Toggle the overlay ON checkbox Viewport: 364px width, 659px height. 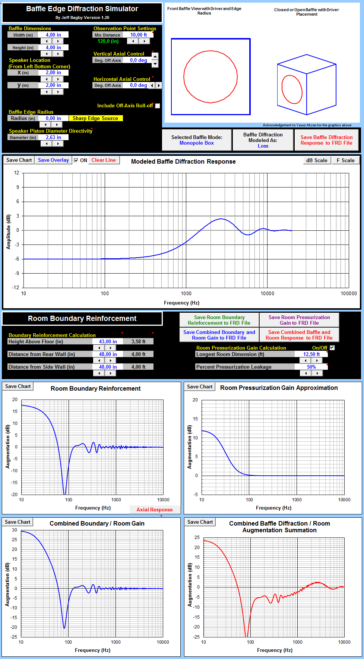coord(76,160)
